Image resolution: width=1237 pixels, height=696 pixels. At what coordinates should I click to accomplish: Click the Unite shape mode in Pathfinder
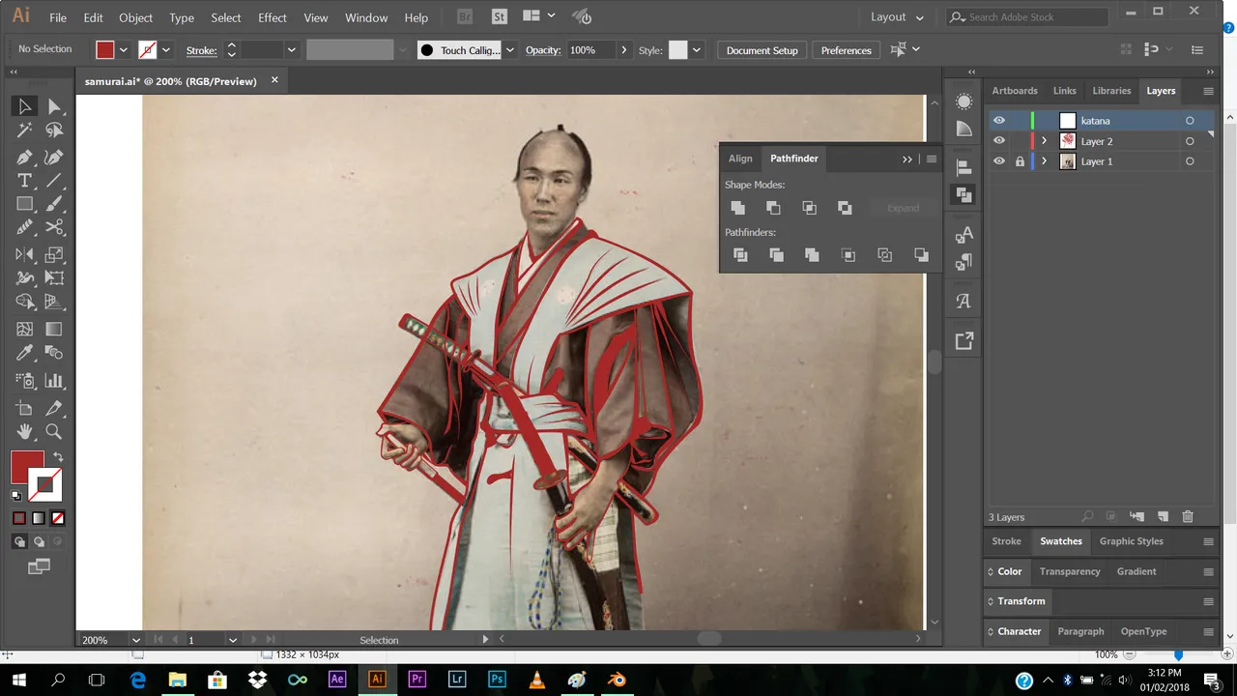click(737, 208)
